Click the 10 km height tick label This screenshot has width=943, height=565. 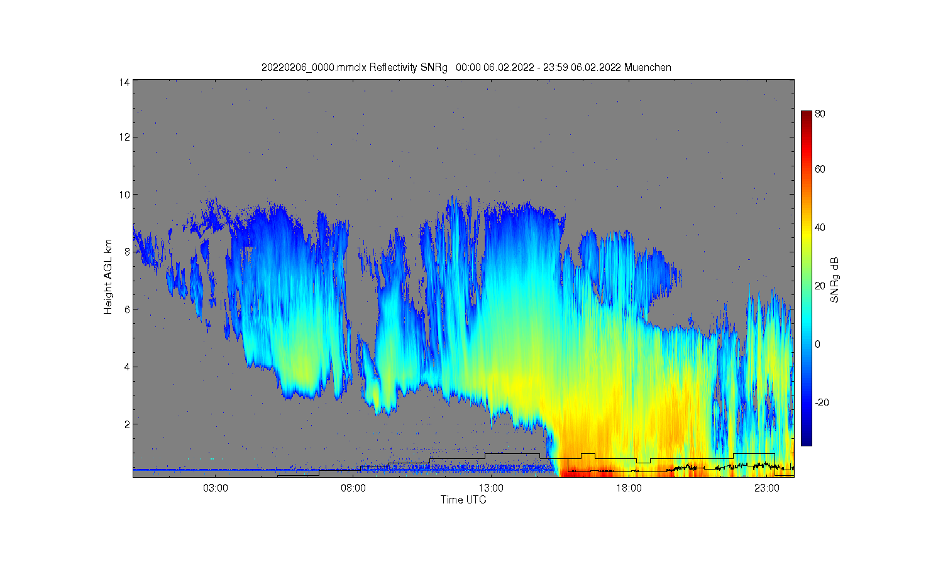pos(124,195)
